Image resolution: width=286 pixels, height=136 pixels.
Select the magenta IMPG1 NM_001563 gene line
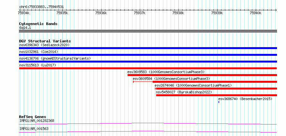[x=148, y=132]
